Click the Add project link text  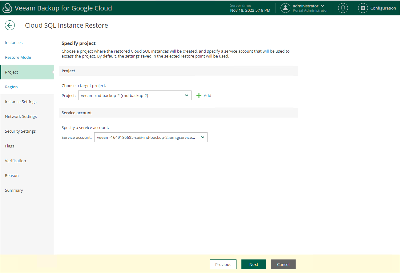(x=208, y=95)
